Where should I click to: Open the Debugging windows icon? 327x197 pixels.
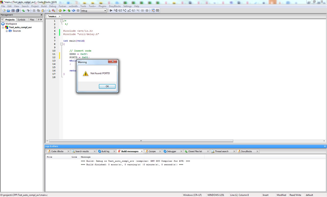click(153, 10)
